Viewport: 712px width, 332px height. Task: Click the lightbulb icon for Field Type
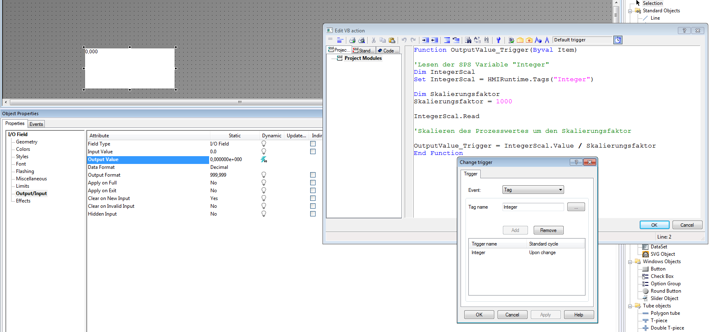(x=264, y=144)
